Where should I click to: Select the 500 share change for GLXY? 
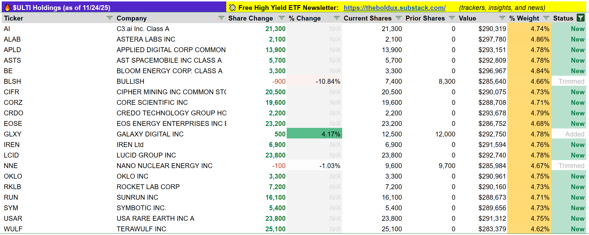tap(256, 134)
